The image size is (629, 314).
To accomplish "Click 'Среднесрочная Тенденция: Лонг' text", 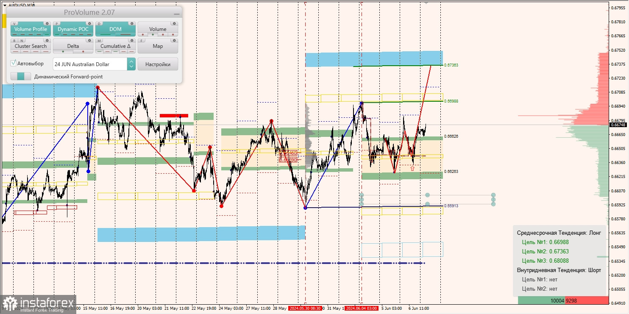I will click(x=559, y=233).
